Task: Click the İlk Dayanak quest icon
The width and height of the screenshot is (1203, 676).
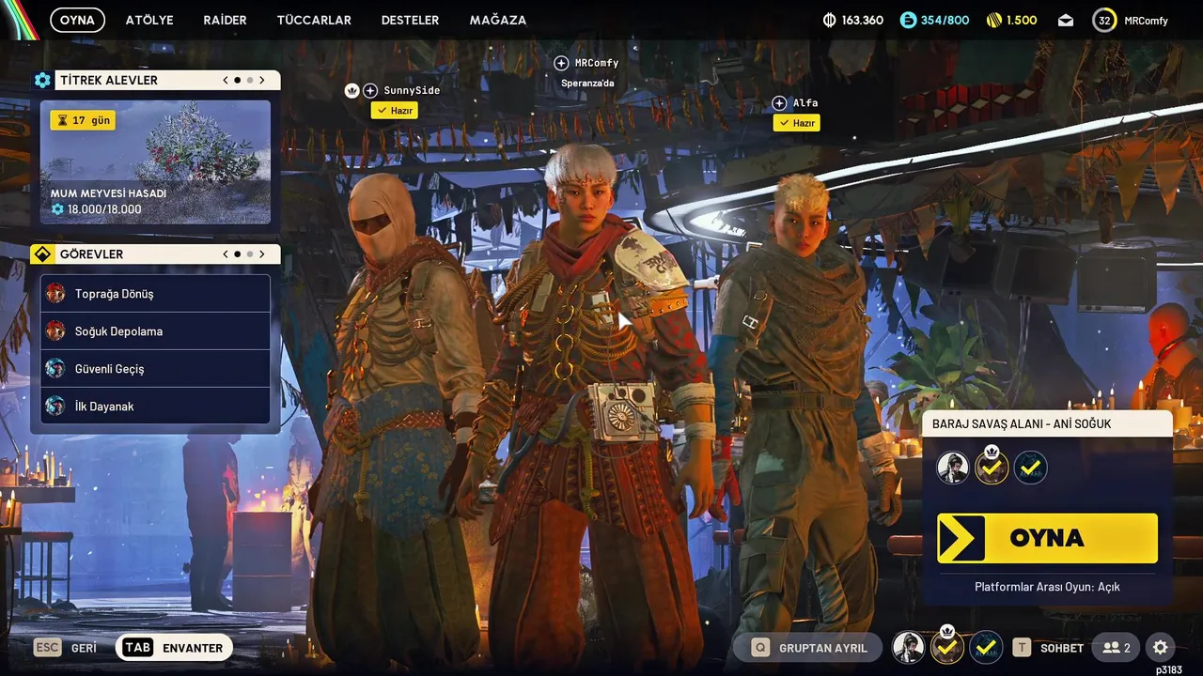Action: tap(55, 406)
